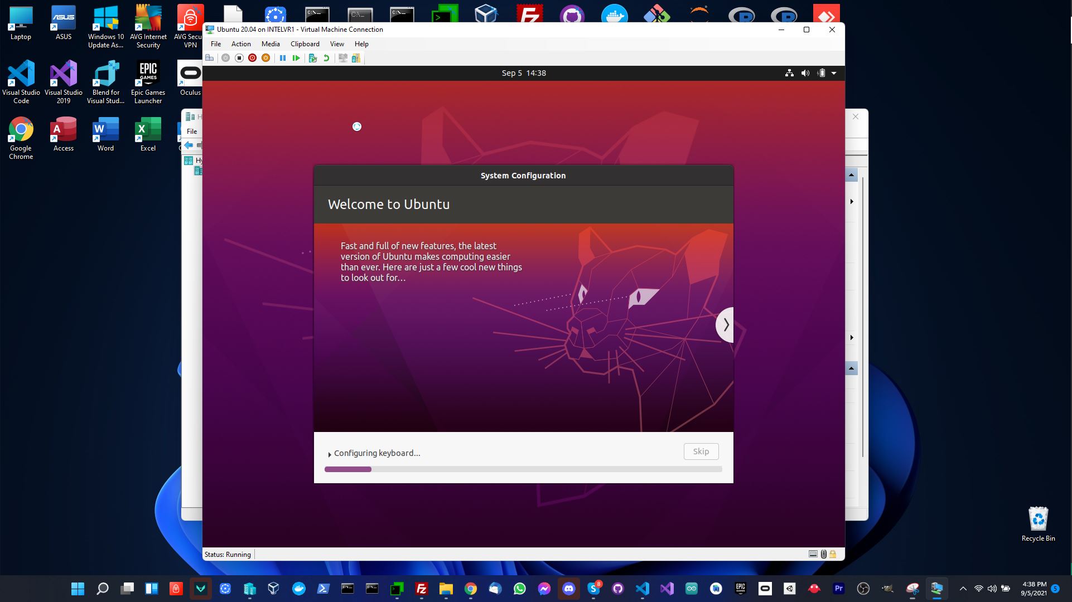Click the File menu in background Hyper-V window
The width and height of the screenshot is (1072, 602).
192,132
